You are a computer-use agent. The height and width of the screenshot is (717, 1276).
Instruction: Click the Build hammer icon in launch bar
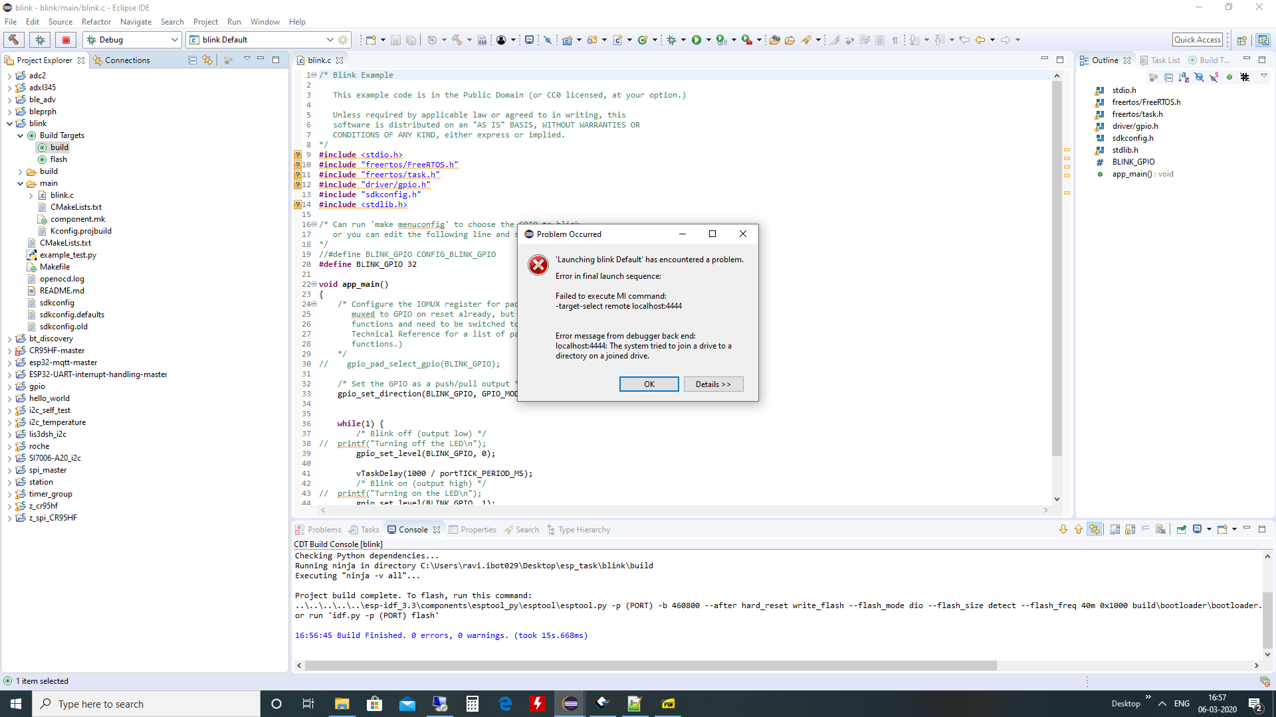coord(14,40)
